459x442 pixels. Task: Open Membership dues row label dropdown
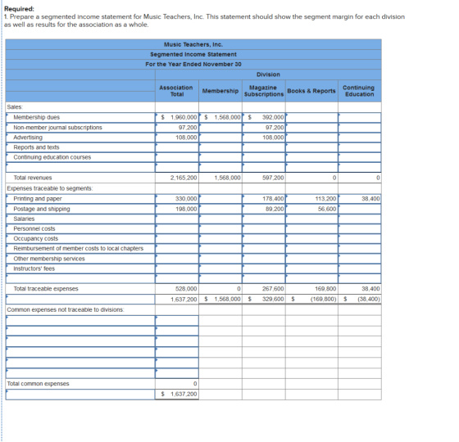click(x=80, y=118)
